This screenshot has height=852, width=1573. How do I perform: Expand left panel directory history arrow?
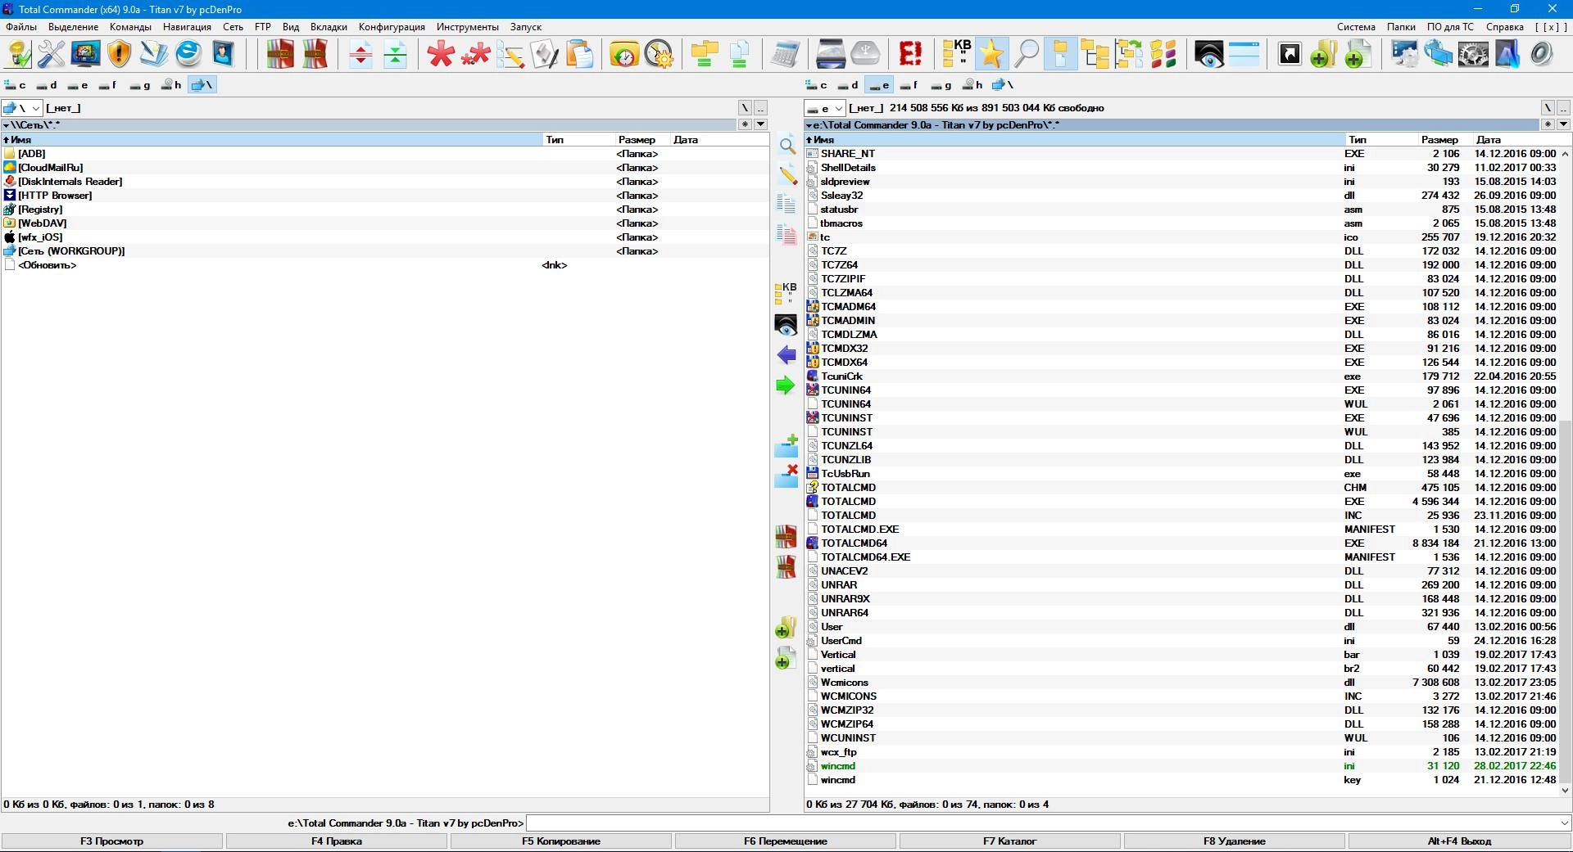click(x=760, y=124)
